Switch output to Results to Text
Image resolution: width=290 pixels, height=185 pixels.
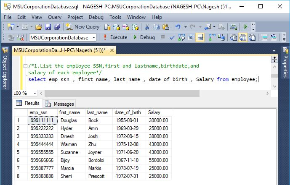[x=234, y=38]
